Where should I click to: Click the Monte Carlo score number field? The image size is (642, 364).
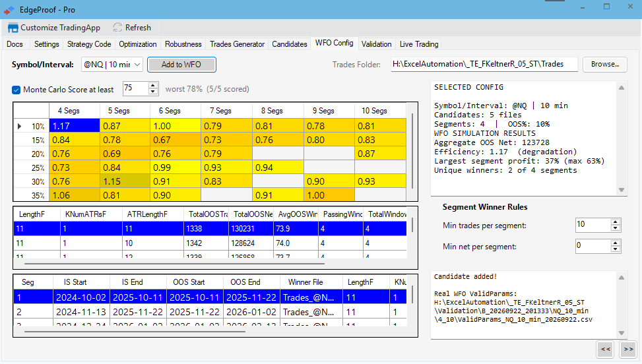(x=135, y=89)
